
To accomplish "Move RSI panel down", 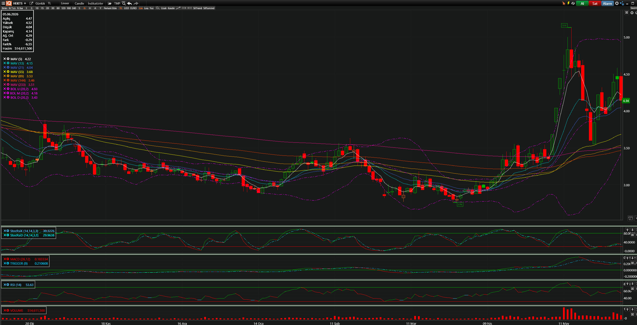I will [x=632, y=284].
